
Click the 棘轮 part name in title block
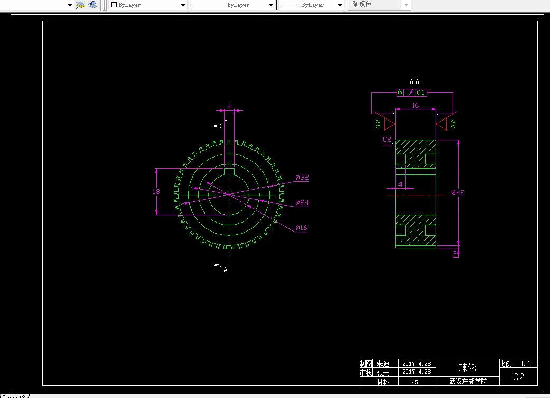[468, 367]
